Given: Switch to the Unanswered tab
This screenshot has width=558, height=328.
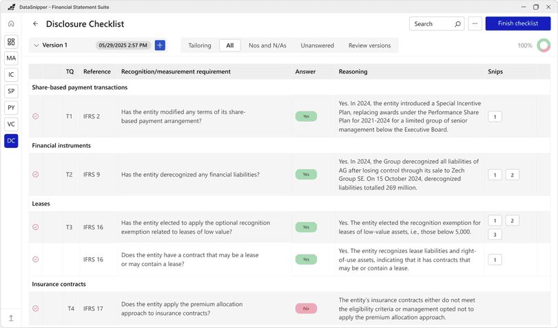Looking at the screenshot, I should [x=317, y=45].
